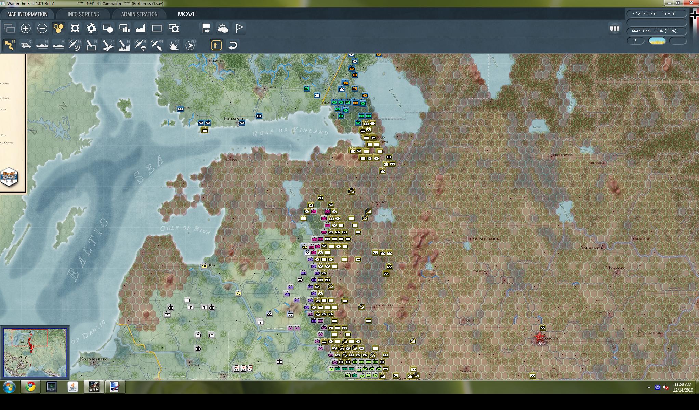The width and height of the screenshot is (699, 410).
Task: Click the value 74 field
Action: click(635, 41)
